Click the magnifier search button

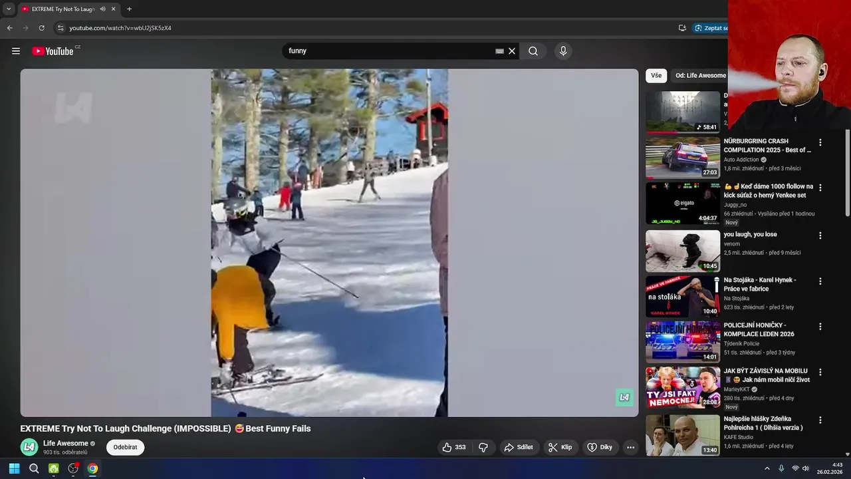coord(533,51)
